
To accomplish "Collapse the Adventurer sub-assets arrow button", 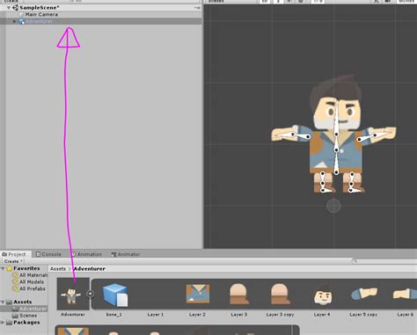I will point(91,294).
